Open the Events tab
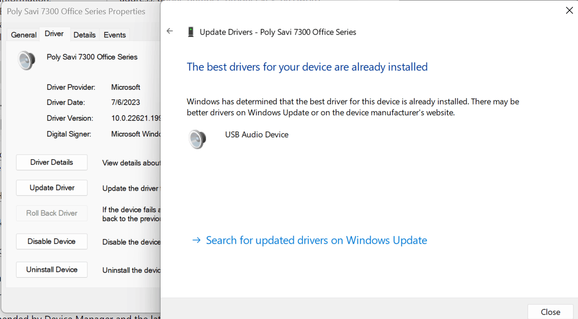 click(114, 35)
